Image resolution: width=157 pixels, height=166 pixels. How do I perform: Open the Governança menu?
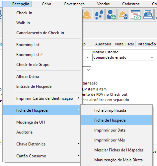pyautogui.click(x=74, y=4)
